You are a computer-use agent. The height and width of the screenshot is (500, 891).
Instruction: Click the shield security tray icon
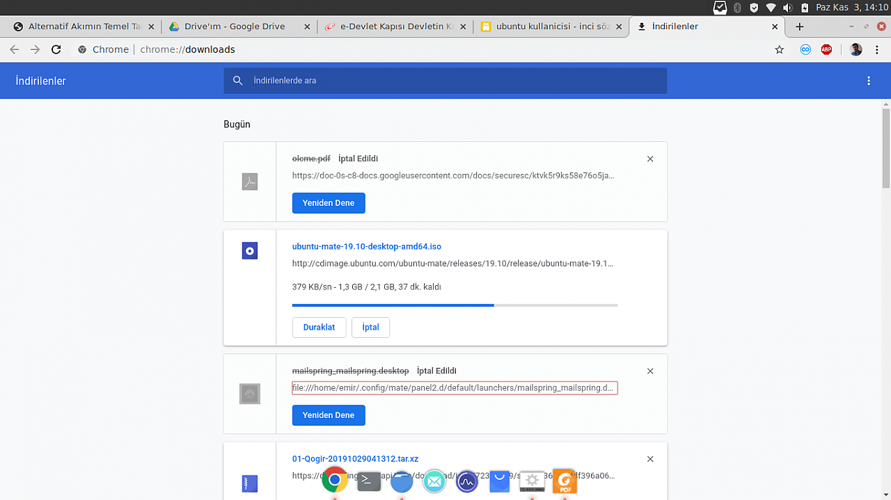[x=755, y=8]
